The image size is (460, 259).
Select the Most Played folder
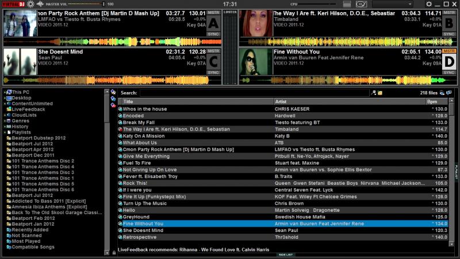[26, 241]
